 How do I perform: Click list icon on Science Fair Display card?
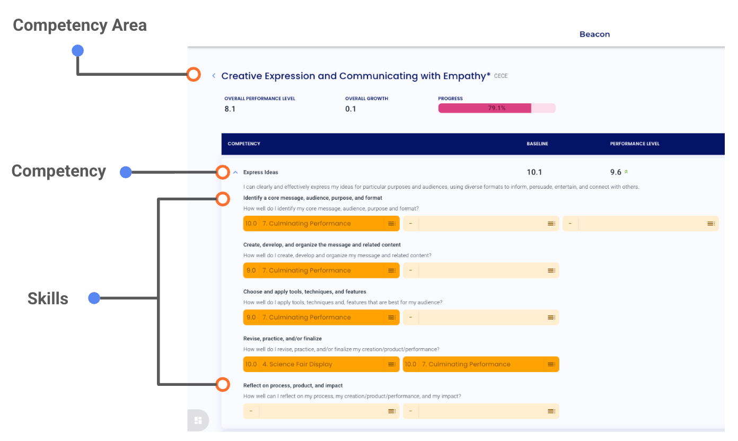(392, 365)
